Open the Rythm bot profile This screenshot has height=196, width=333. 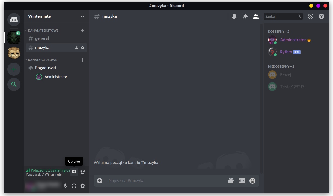pyautogui.click(x=296, y=52)
